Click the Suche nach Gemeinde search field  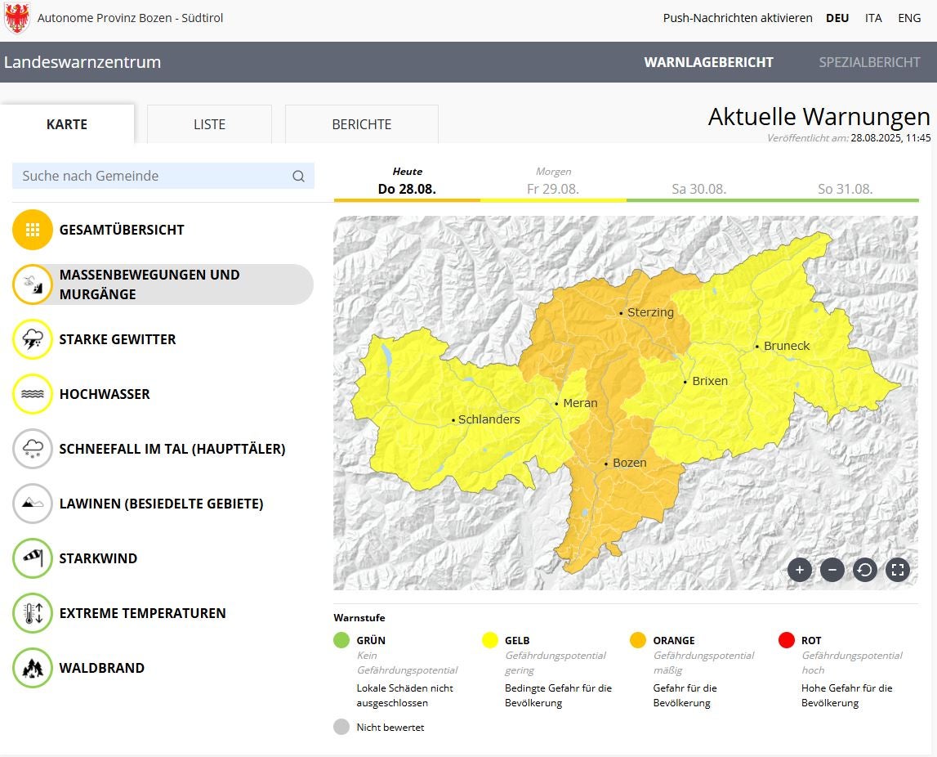coord(155,176)
